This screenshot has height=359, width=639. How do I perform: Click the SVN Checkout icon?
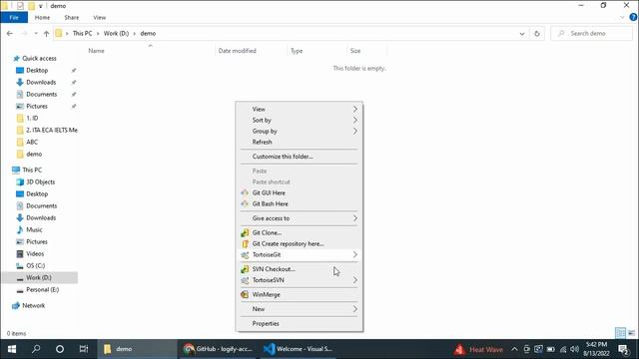coord(245,269)
